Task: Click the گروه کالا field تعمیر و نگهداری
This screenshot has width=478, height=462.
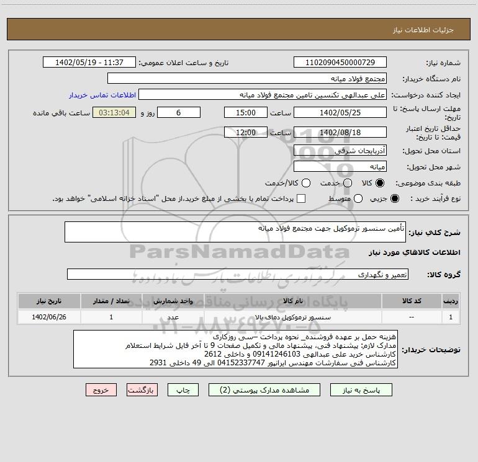Action: (238, 274)
